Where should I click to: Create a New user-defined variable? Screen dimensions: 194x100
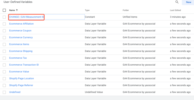189,2
